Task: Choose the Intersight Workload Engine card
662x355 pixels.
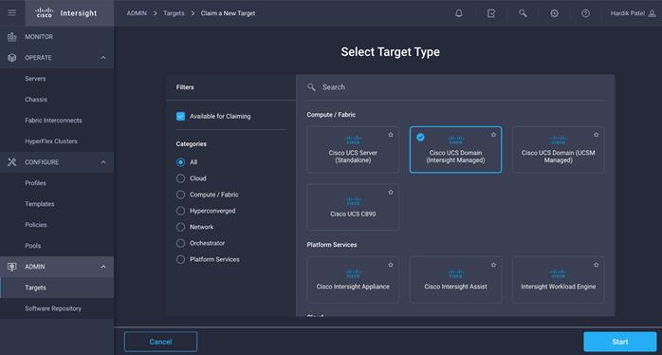Action: pos(558,279)
